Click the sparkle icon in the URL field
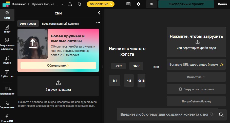 point(221,65)
